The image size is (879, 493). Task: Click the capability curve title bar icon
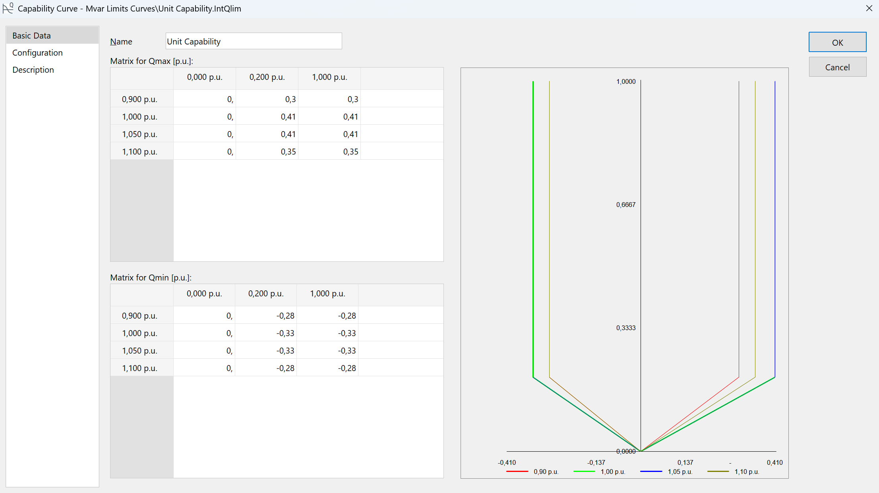8,8
